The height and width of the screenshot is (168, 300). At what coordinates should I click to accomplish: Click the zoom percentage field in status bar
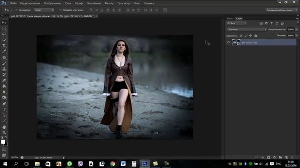pos(14,158)
